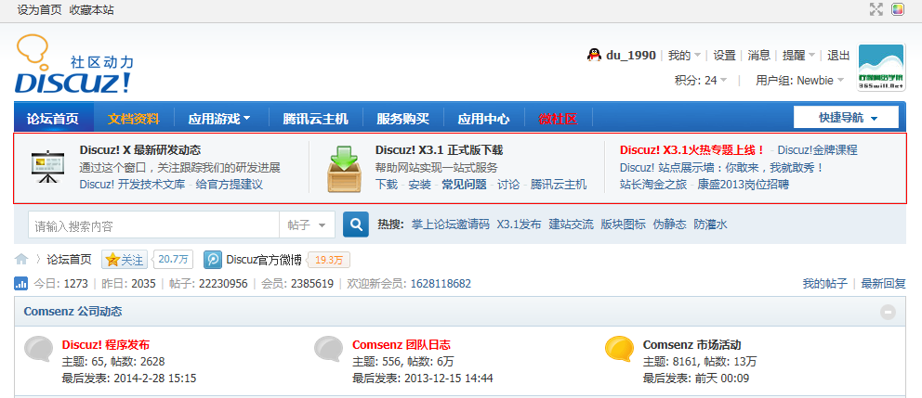Viewport: 922px width, 398px height.
Task: Click 设为首页 link
Action: click(39, 10)
